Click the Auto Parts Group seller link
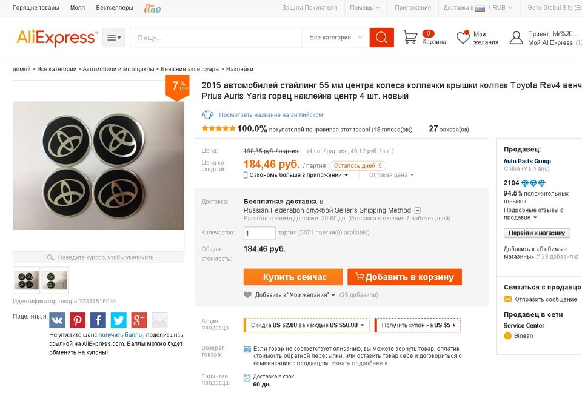The image size is (582, 393). [527, 161]
